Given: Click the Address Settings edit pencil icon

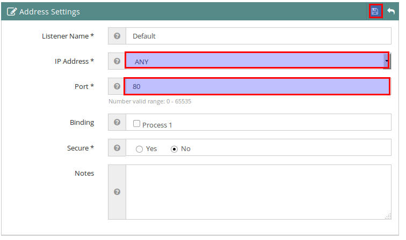Looking at the screenshot, I should [x=12, y=12].
